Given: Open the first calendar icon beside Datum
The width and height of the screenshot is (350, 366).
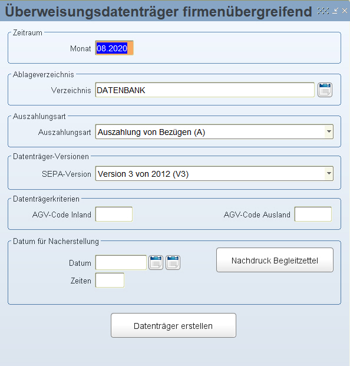Looking at the screenshot, I should [156, 263].
